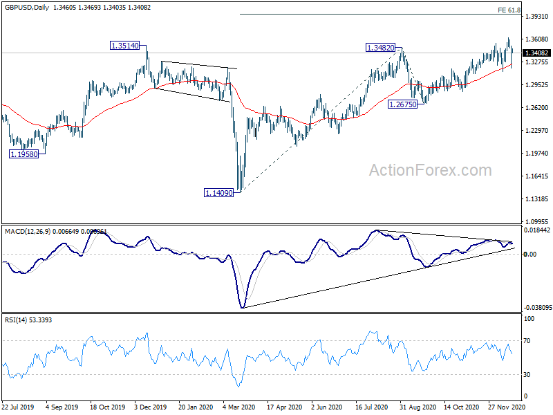Screen dimensions: 553x415
Task: Click the 1.39310 price axis value
Action: point(537,17)
